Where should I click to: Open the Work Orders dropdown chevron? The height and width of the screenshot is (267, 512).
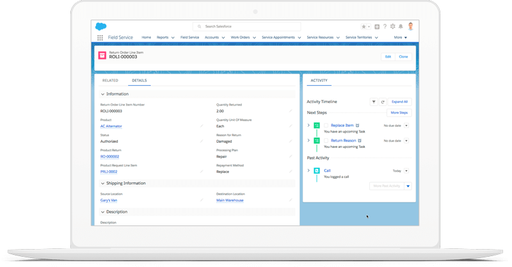[x=254, y=38]
